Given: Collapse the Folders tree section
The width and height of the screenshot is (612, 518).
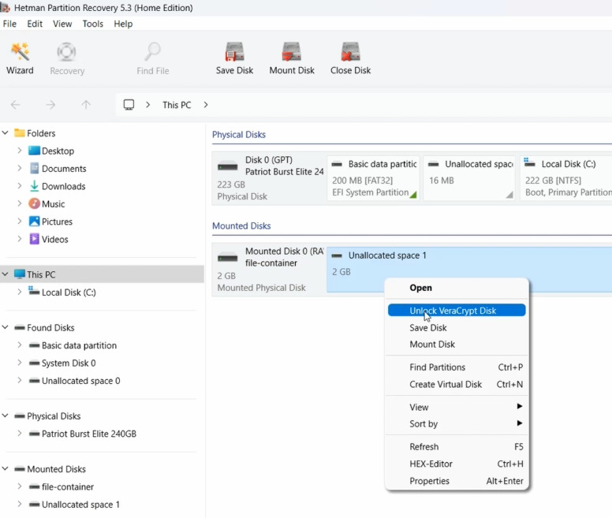Looking at the screenshot, I should [5, 133].
